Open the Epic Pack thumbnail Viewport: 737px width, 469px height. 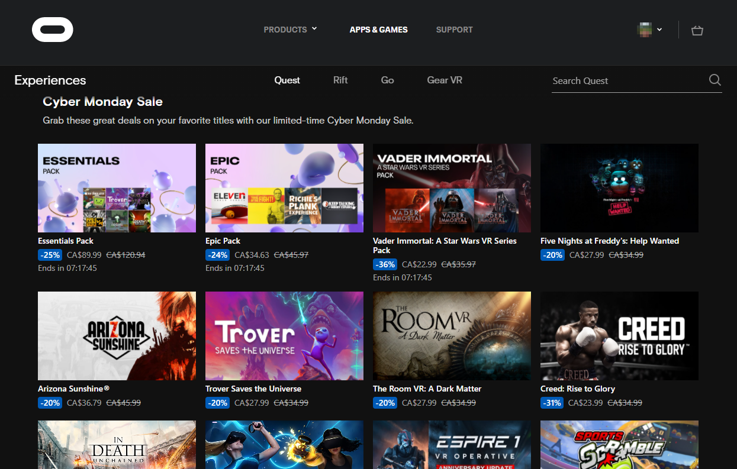[284, 188]
